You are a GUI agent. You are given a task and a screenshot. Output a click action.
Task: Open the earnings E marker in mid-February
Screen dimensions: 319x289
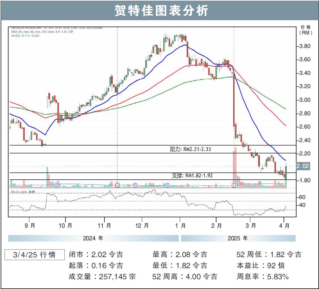pos(234,185)
